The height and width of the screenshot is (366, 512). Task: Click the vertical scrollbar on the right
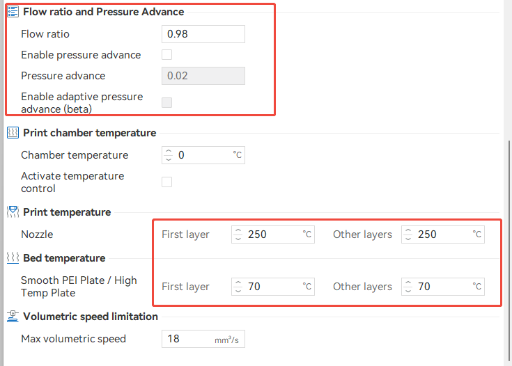click(x=509, y=250)
